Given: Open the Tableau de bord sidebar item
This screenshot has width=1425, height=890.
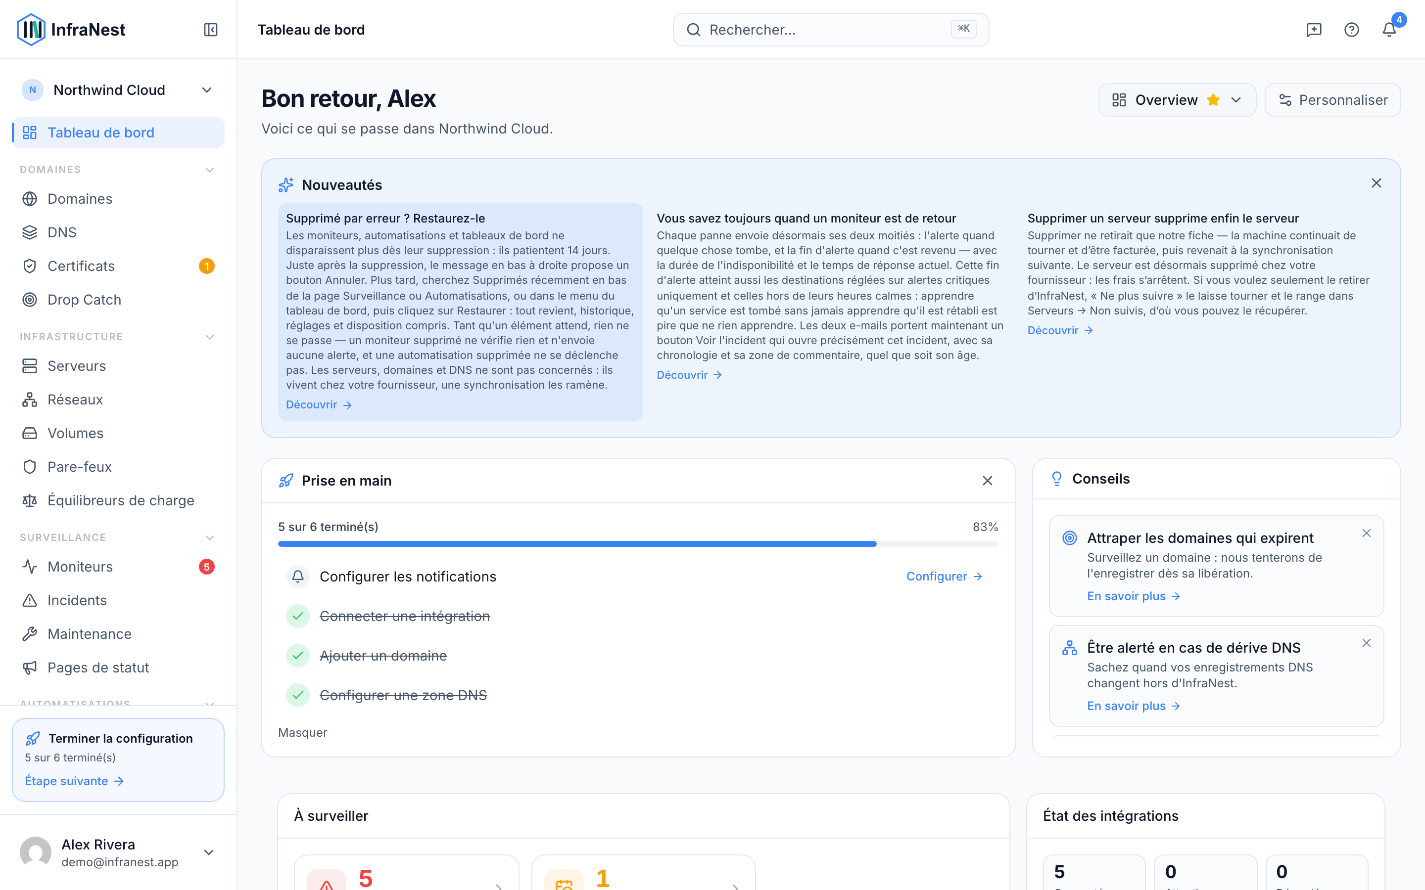Looking at the screenshot, I should click(x=118, y=133).
